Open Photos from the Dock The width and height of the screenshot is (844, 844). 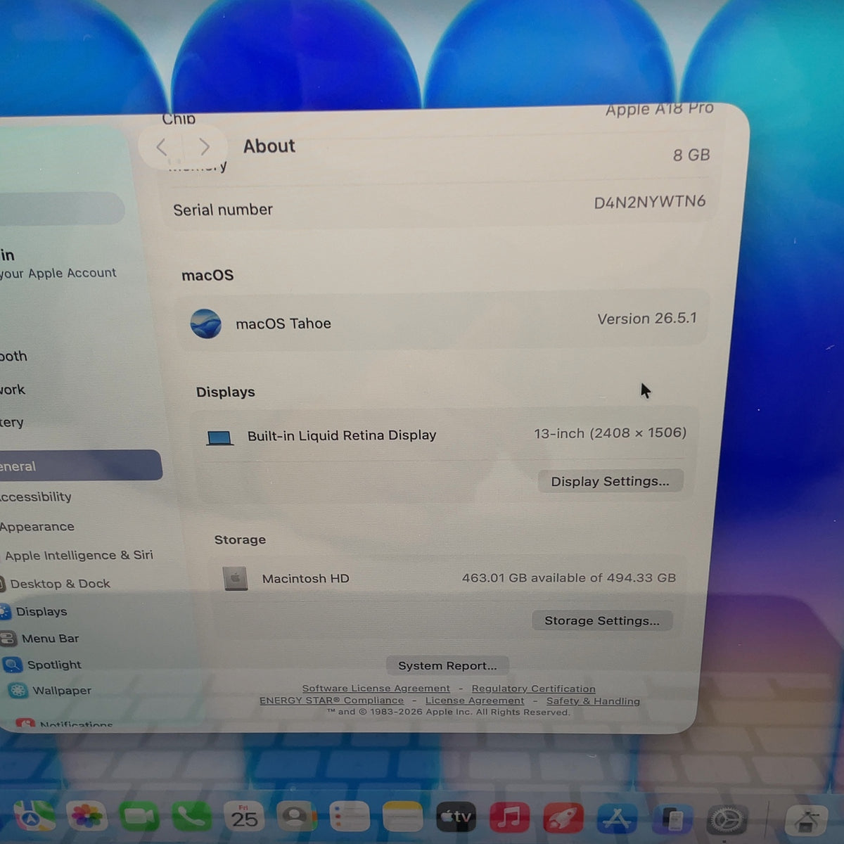pyautogui.click(x=87, y=816)
